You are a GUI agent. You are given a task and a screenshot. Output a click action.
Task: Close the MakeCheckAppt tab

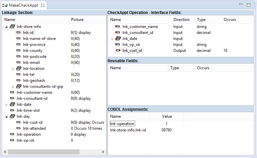click(42, 5)
